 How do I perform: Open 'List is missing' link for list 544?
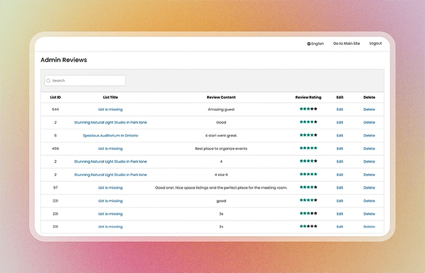point(110,109)
